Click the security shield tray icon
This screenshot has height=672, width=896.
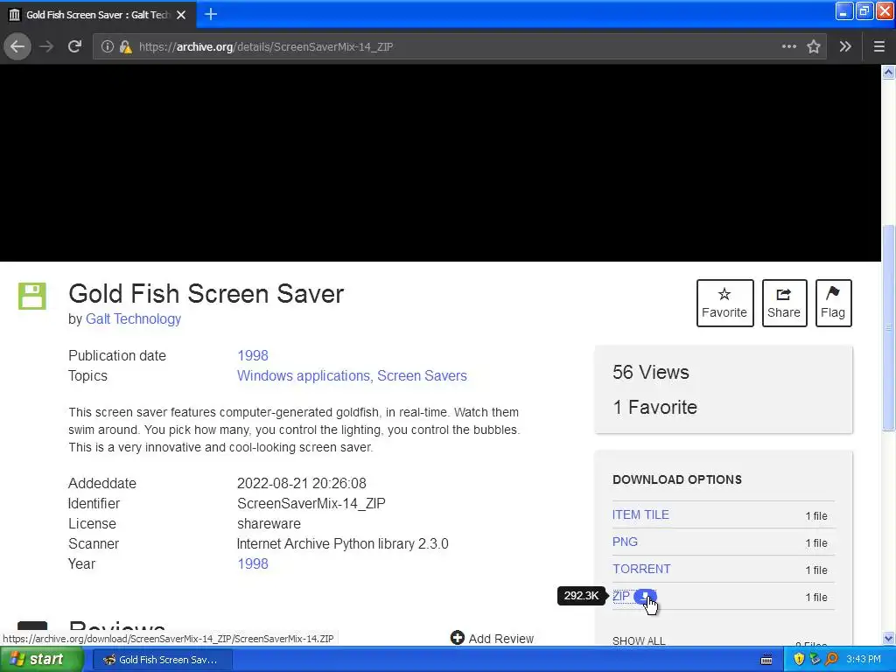(799, 660)
